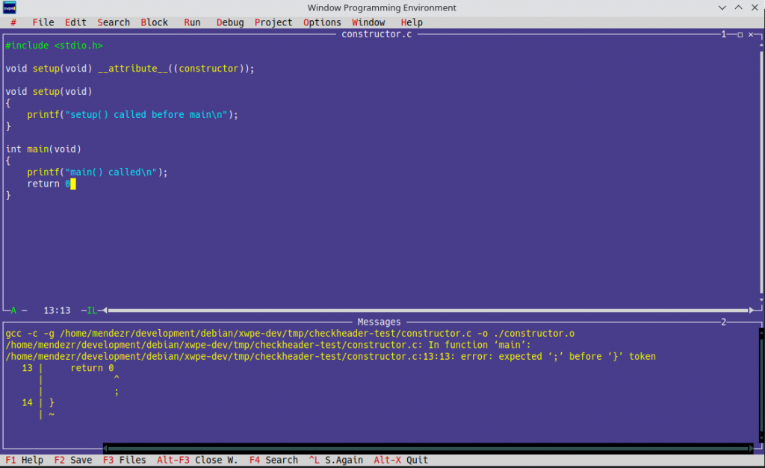Click the setup prototype line with __attribute__

point(130,68)
